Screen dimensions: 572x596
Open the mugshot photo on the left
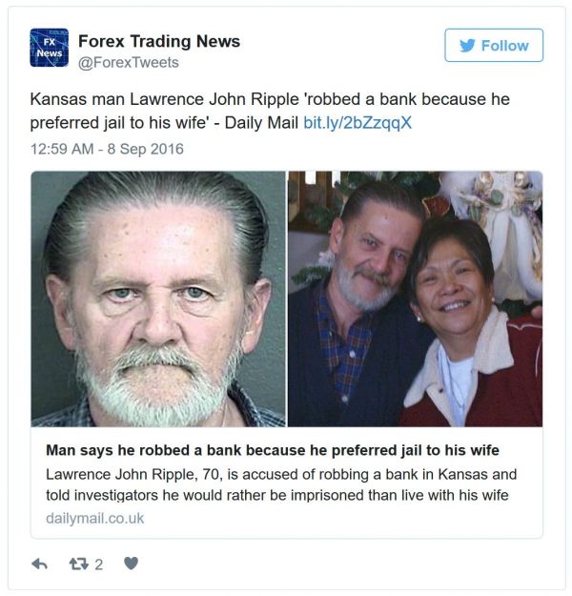point(158,299)
